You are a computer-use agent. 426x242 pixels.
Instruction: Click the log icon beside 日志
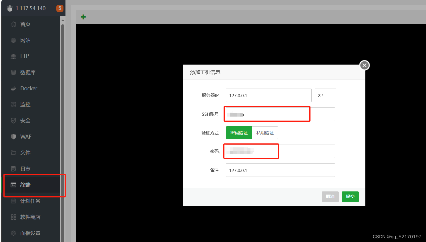pos(13,169)
